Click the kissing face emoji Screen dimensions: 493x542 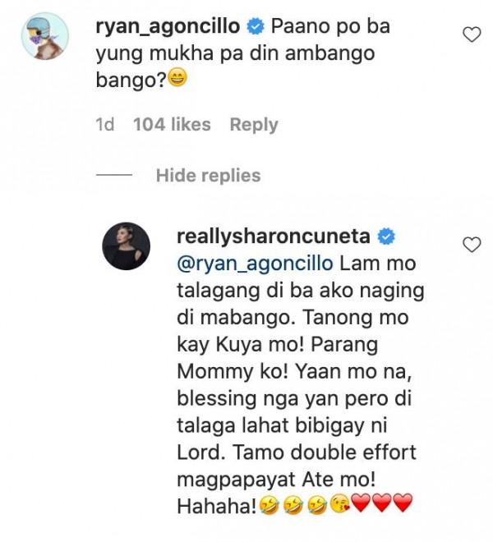(x=339, y=505)
